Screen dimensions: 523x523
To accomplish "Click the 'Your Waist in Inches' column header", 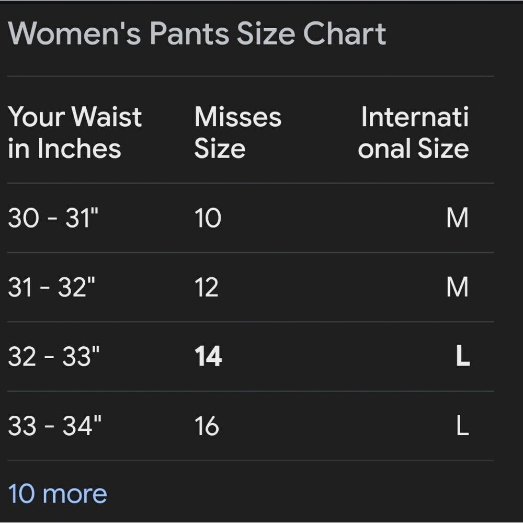I will coord(75,132).
